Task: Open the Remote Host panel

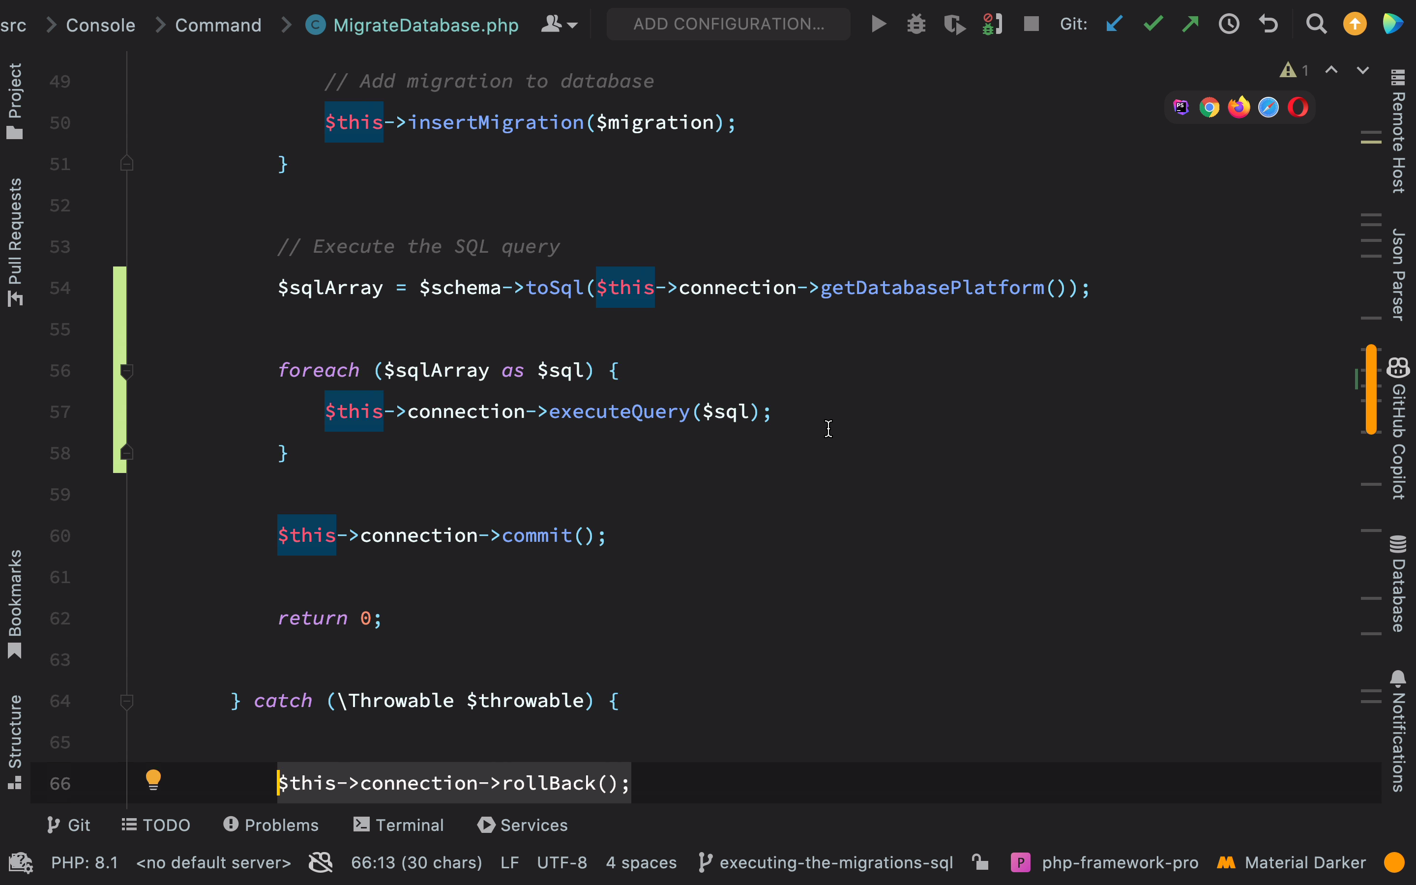Action: click(1398, 131)
